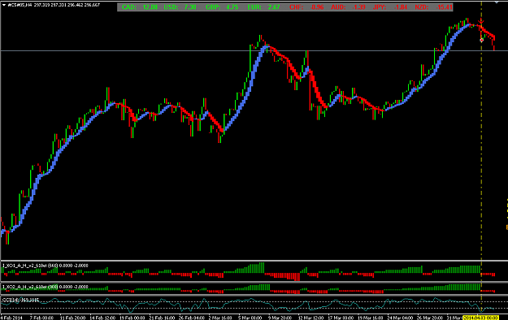Click the 26 Feb 04:00 time label

tap(192, 318)
